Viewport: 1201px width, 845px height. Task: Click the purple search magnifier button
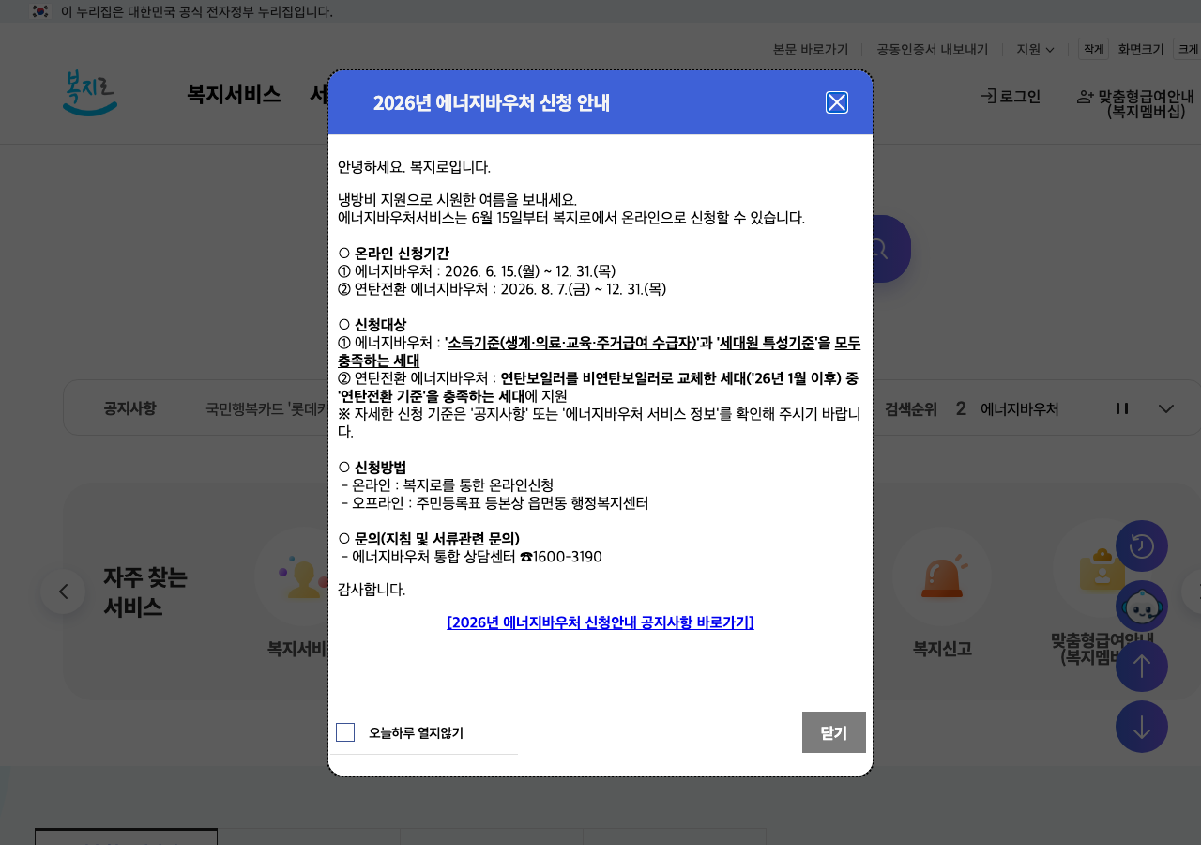(x=891, y=249)
